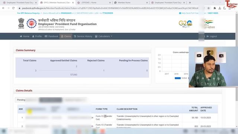
Task: Click the 1800118005 toll free number
Action: (213, 13)
